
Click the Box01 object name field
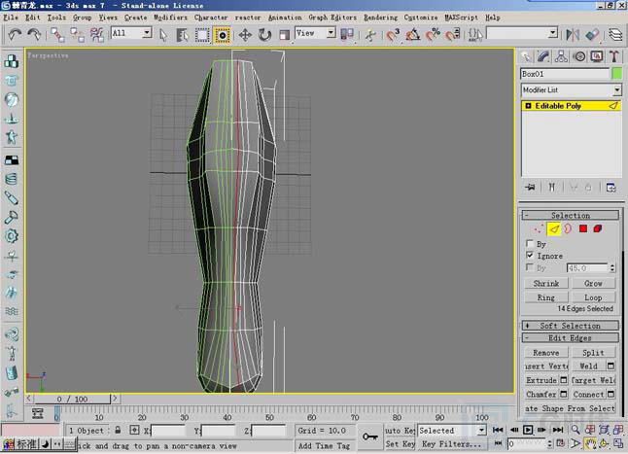point(565,74)
